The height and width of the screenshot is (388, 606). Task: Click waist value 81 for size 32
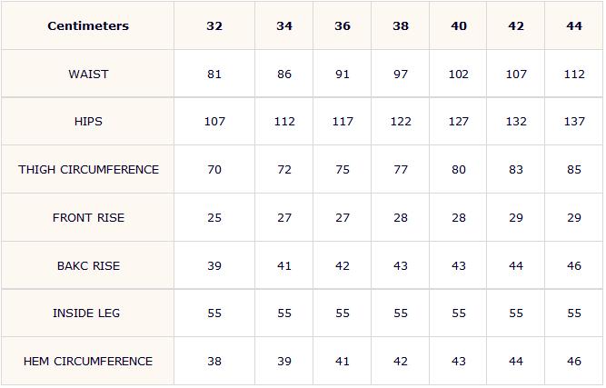pyautogui.click(x=214, y=74)
